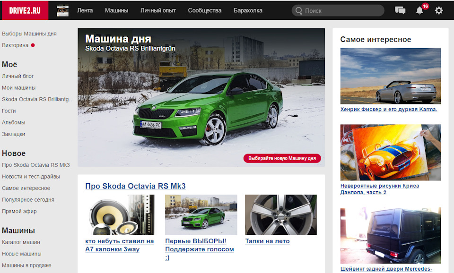The width and height of the screenshot is (454, 273).
Task: Open the Лента menu item
Action: point(85,10)
